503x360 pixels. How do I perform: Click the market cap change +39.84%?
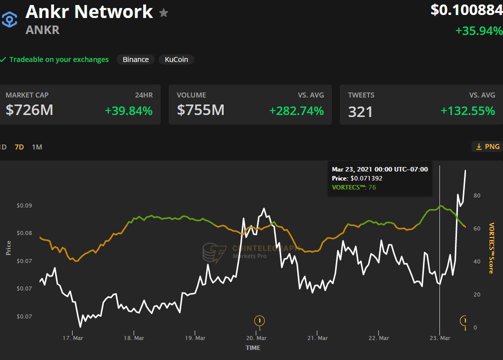(129, 111)
